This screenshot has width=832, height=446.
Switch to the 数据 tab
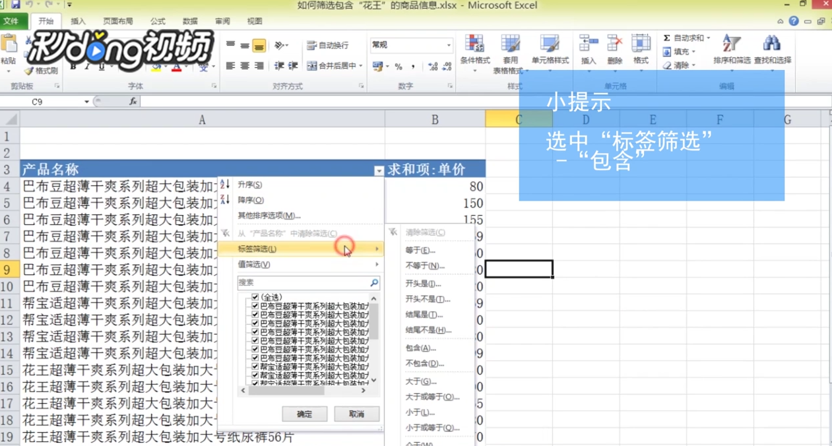click(x=190, y=21)
